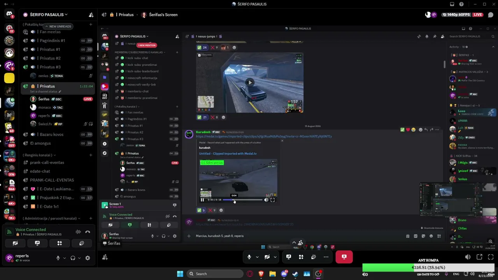Image resolution: width=498 pixels, height=280 pixels.
Task: Click LIVE badge next to Šerifas
Action: point(88,99)
